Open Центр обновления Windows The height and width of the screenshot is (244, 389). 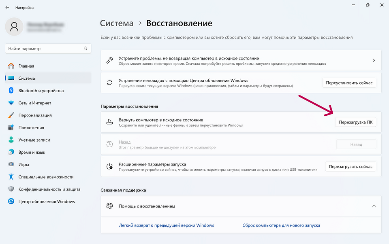(x=46, y=201)
